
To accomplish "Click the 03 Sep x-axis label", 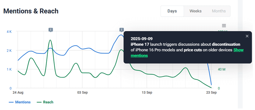I will [83, 93].
